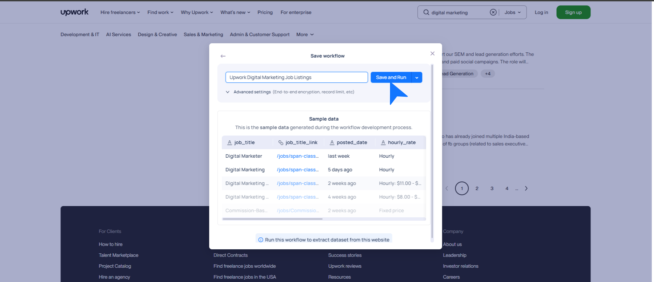This screenshot has height=282, width=654.
Task: Click the info icon beside Run this workflow
Action: [x=261, y=240]
